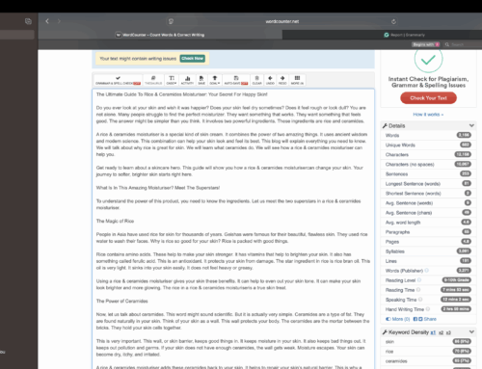Click info icon next to Reading Time
Viewport: 482px width, 369px height.
(418, 290)
